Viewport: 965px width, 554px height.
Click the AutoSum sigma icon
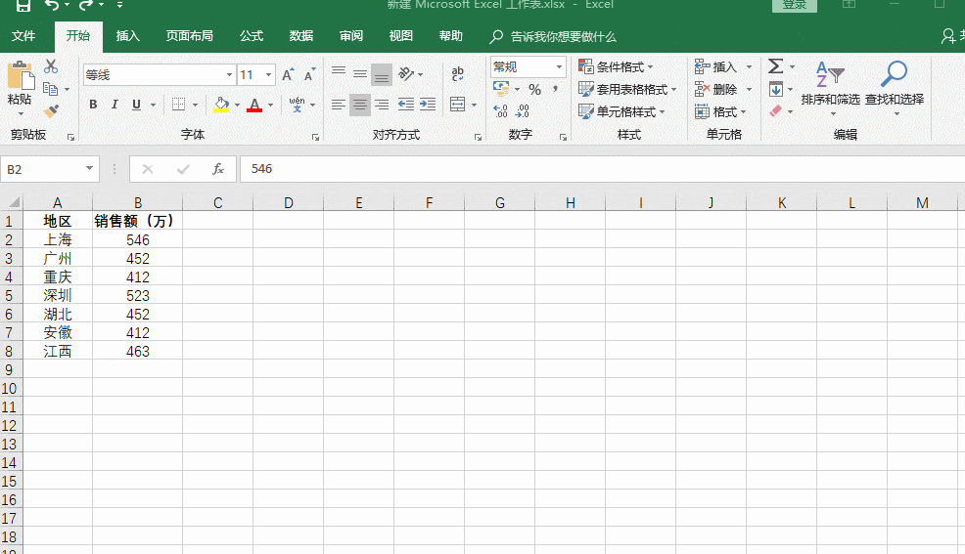pyautogui.click(x=775, y=65)
